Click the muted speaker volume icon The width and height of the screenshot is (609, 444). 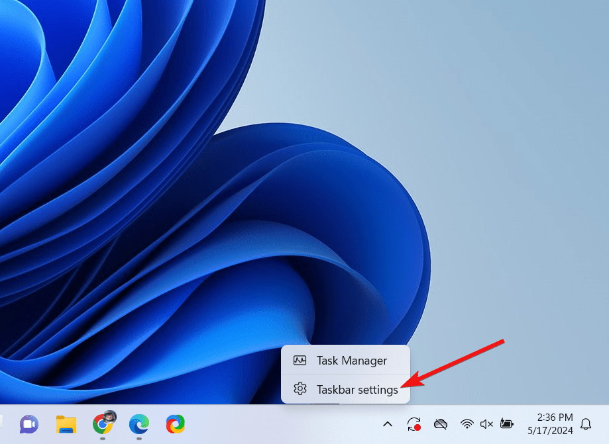click(486, 424)
